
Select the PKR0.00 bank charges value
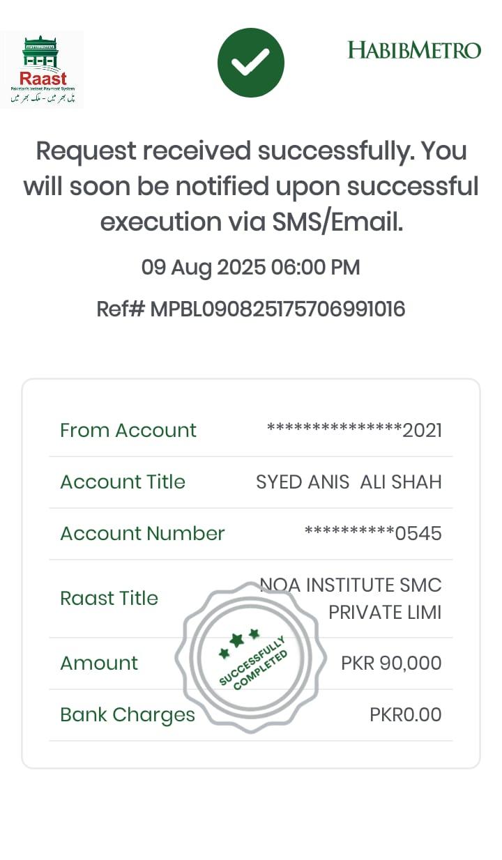point(405,714)
